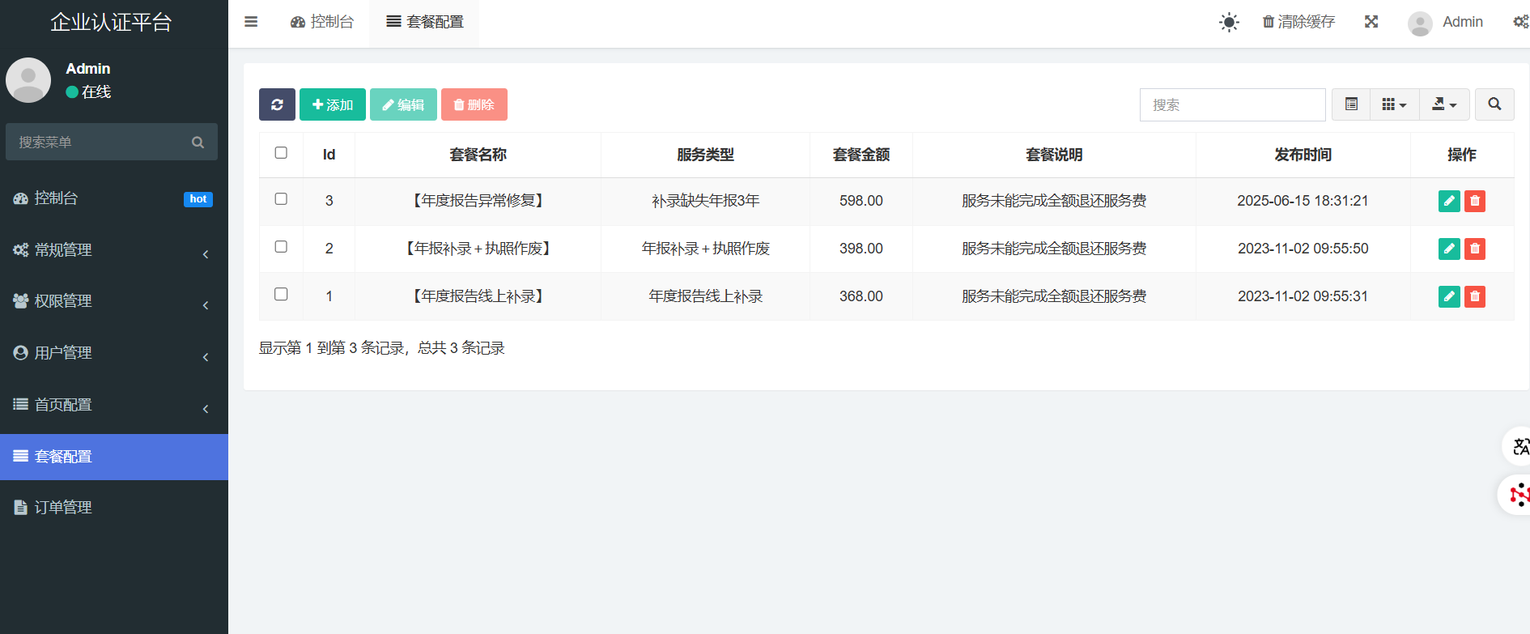Open 控制台 in the sidebar

(x=114, y=198)
